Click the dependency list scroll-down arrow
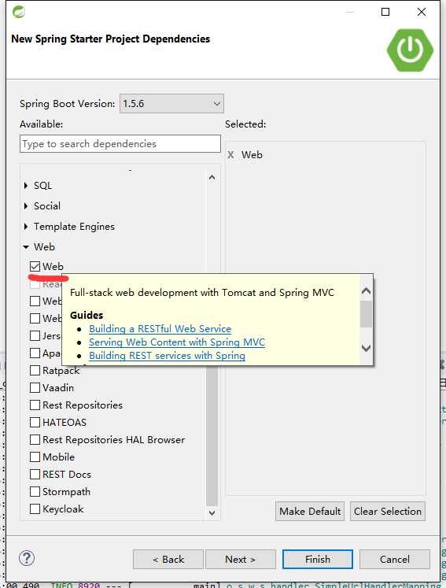446x588 pixels. [212, 512]
